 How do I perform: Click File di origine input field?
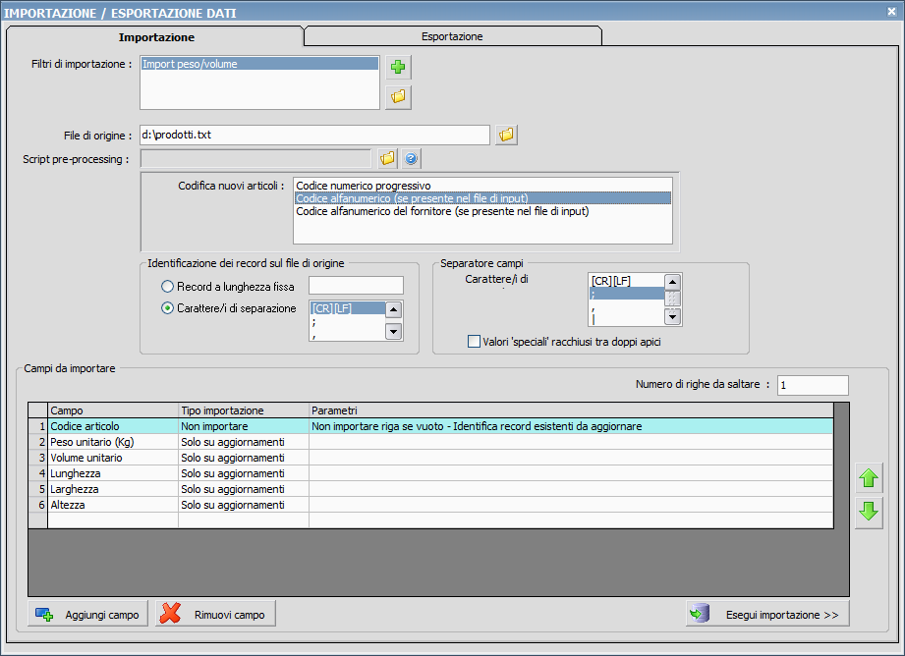tap(314, 135)
